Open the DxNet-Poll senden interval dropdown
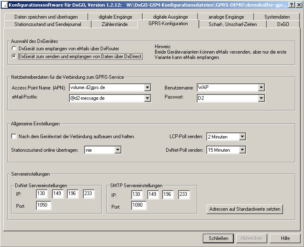This screenshot has width=304, height=247. point(242,150)
